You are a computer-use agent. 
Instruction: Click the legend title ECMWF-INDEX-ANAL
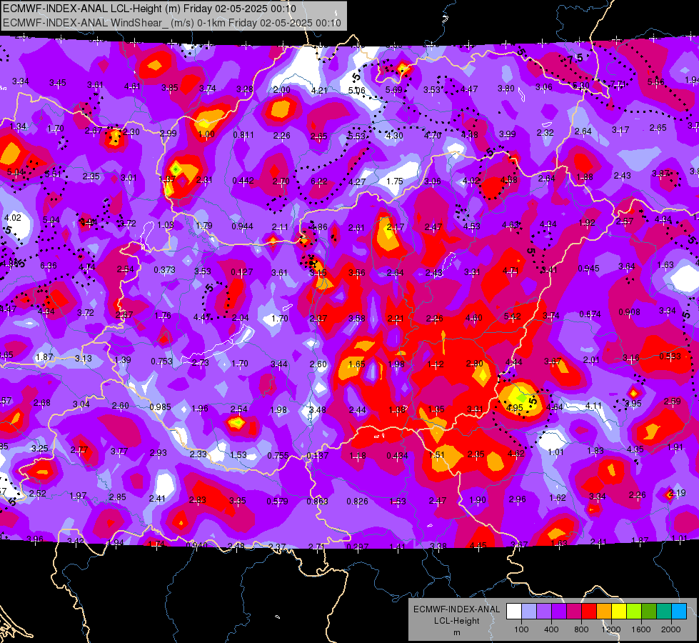click(456, 609)
